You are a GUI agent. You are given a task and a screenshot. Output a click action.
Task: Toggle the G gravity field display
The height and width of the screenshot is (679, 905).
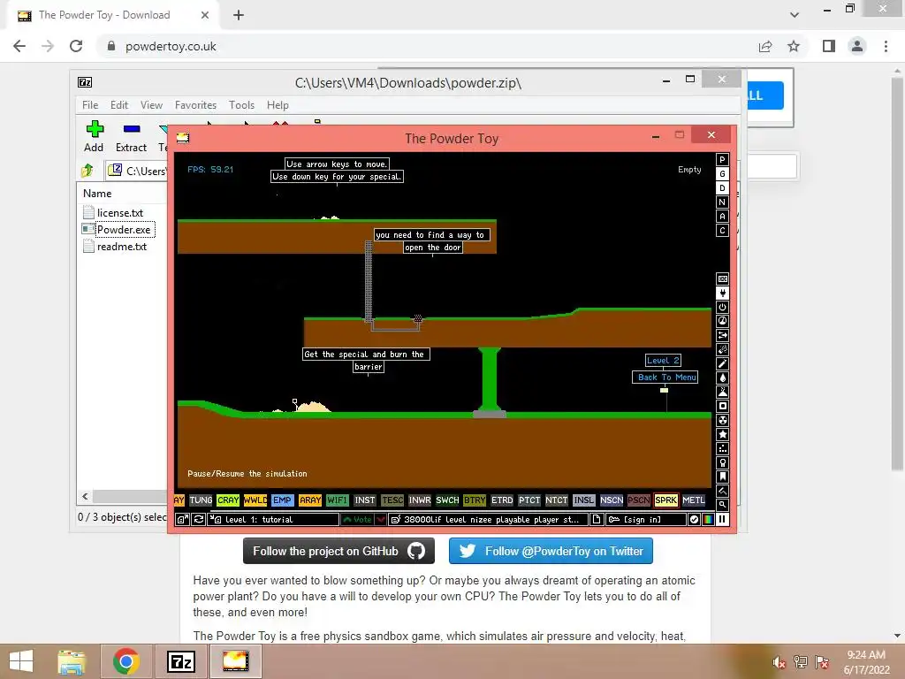click(x=722, y=174)
